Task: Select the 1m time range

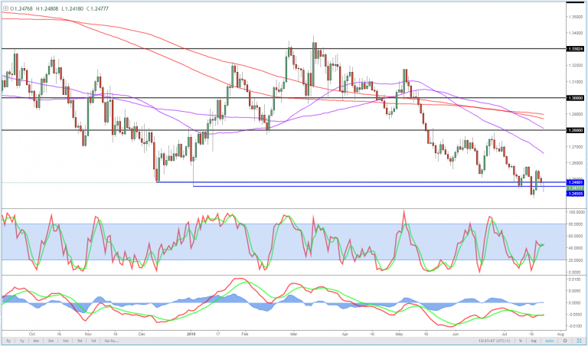Action: click(65, 341)
